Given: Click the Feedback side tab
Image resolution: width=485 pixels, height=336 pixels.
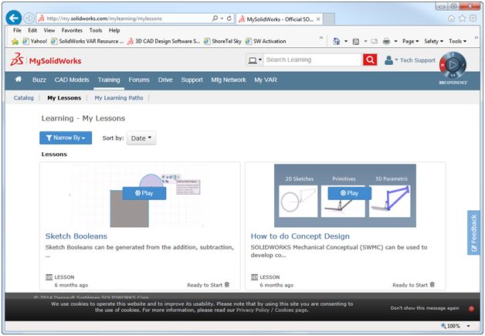Looking at the screenshot, I should tap(473, 232).
